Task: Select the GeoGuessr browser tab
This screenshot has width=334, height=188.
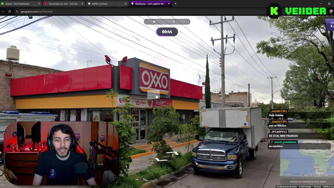Action: click(x=151, y=4)
